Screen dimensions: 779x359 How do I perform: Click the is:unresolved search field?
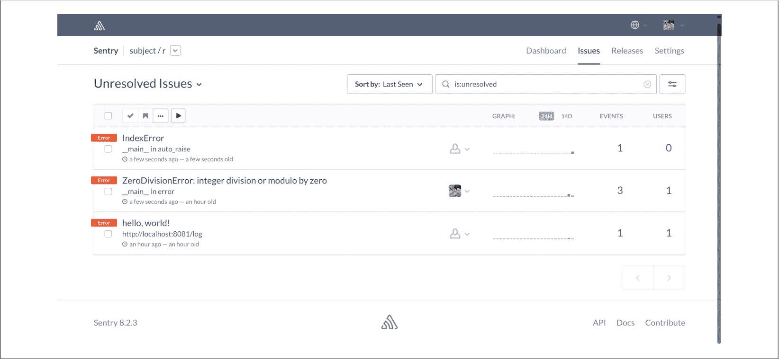[x=545, y=84]
